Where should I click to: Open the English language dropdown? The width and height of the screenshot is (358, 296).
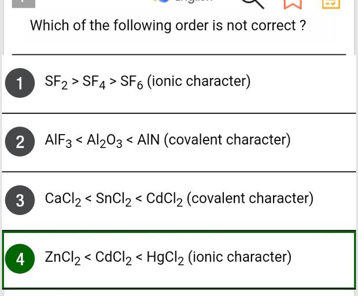194,2
